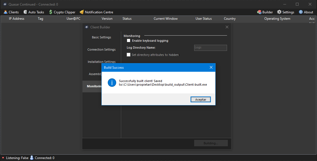The image size is (317, 161).
Task: Sort by Operating System column header
Action: point(277,19)
